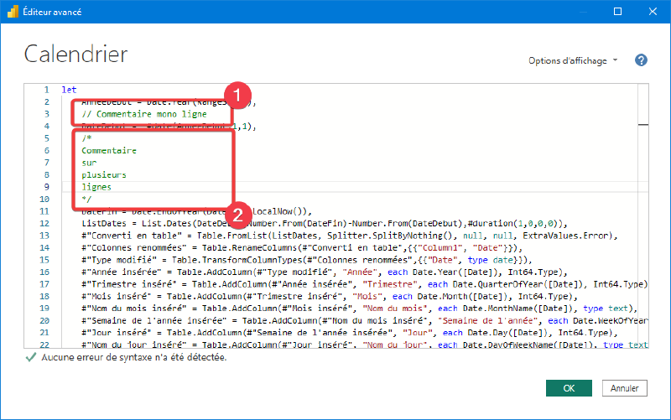Click the 'Calendrier' query title
This screenshot has width=671, height=420.
click(x=75, y=54)
